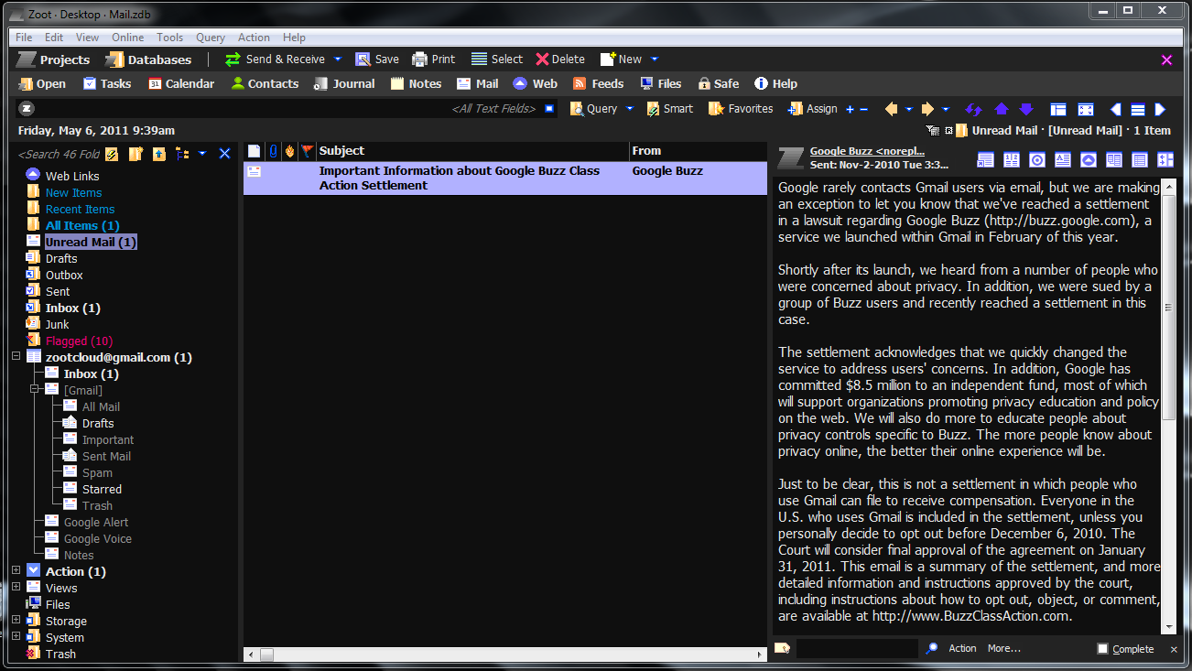Open the Calendar section
Screen dimensions: 1192x671
[x=181, y=83]
